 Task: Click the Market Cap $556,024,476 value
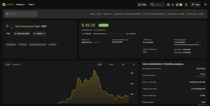pos(87,42)
